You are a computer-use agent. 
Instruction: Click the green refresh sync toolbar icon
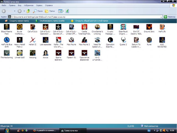coord(67,11)
